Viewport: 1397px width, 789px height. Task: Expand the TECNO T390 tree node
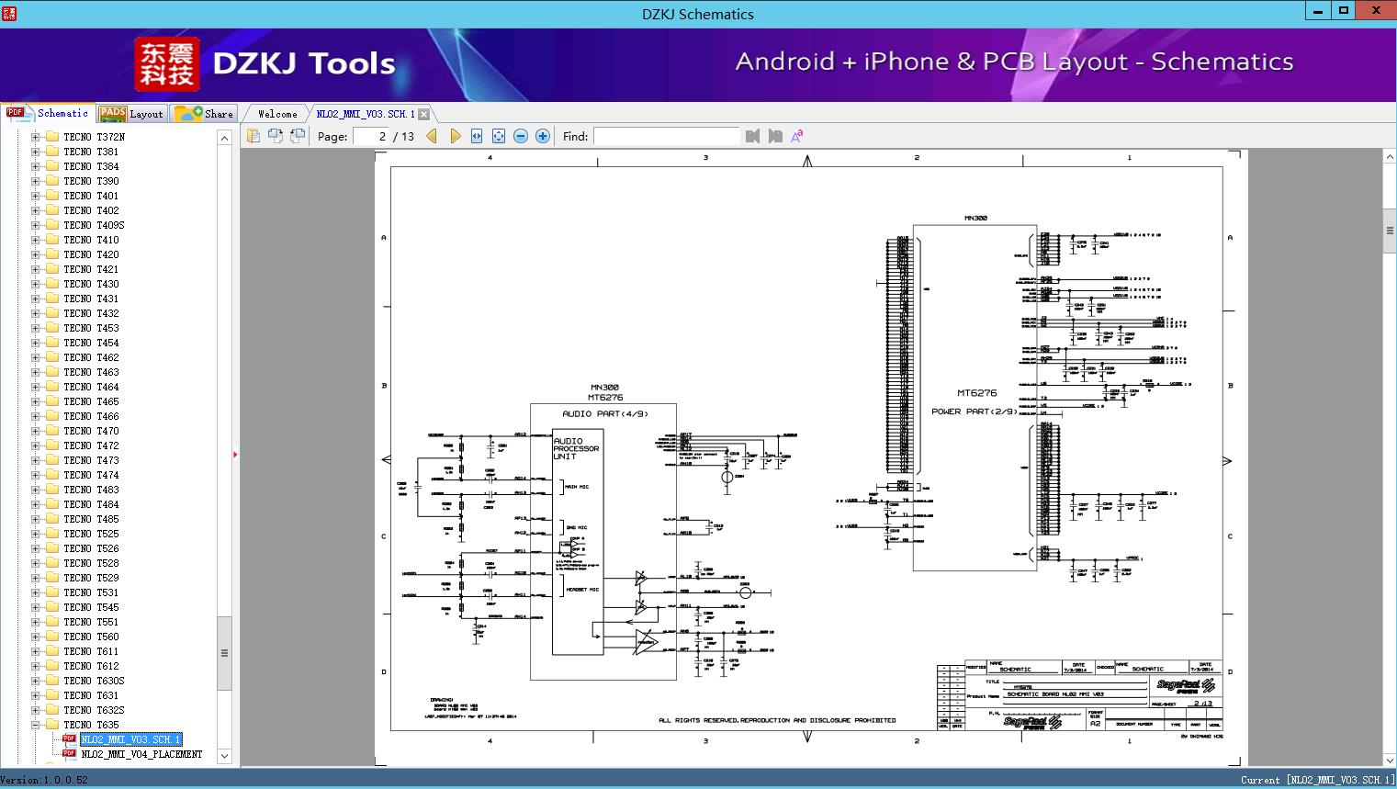(36, 181)
